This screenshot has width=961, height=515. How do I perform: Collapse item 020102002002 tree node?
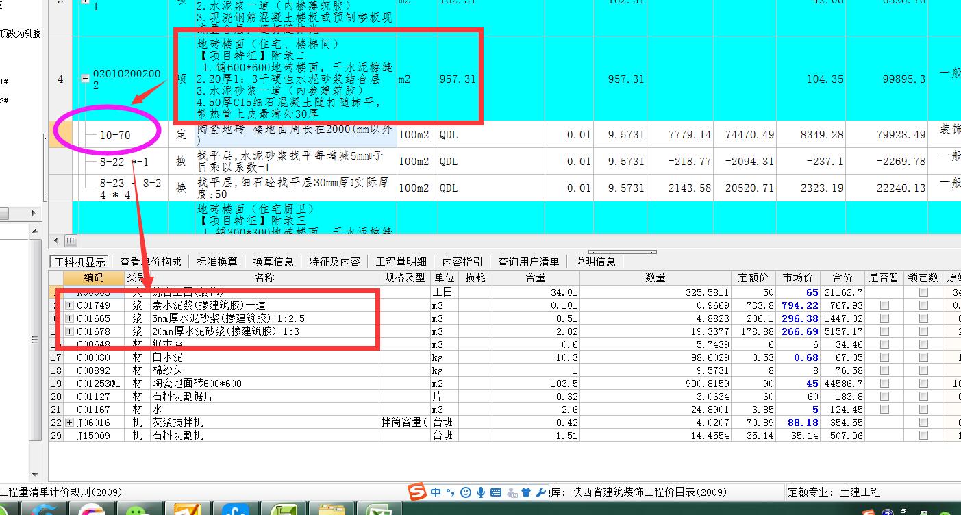pyautogui.click(x=86, y=79)
